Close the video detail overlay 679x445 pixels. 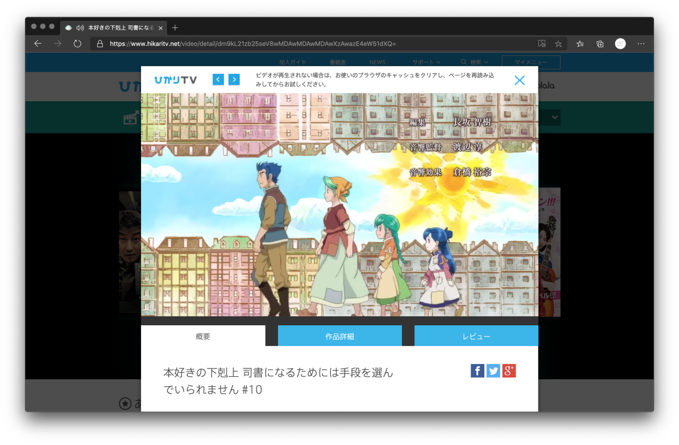point(520,80)
